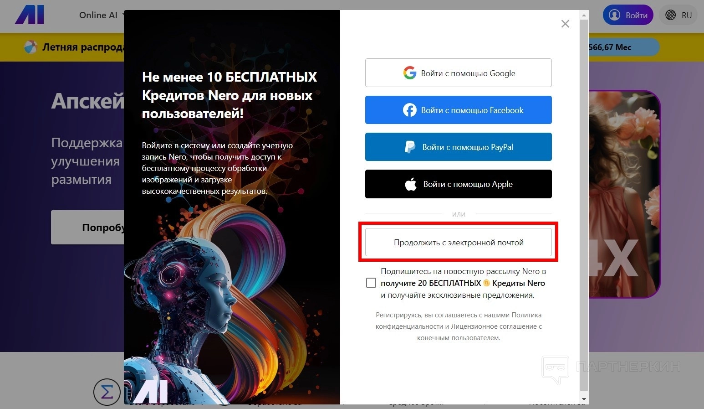The image size is (704, 409).
Task: Click the PayPal logo icon
Action: click(x=410, y=147)
